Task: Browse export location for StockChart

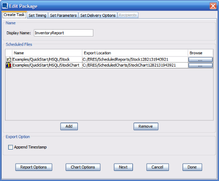Action: (x=200, y=65)
